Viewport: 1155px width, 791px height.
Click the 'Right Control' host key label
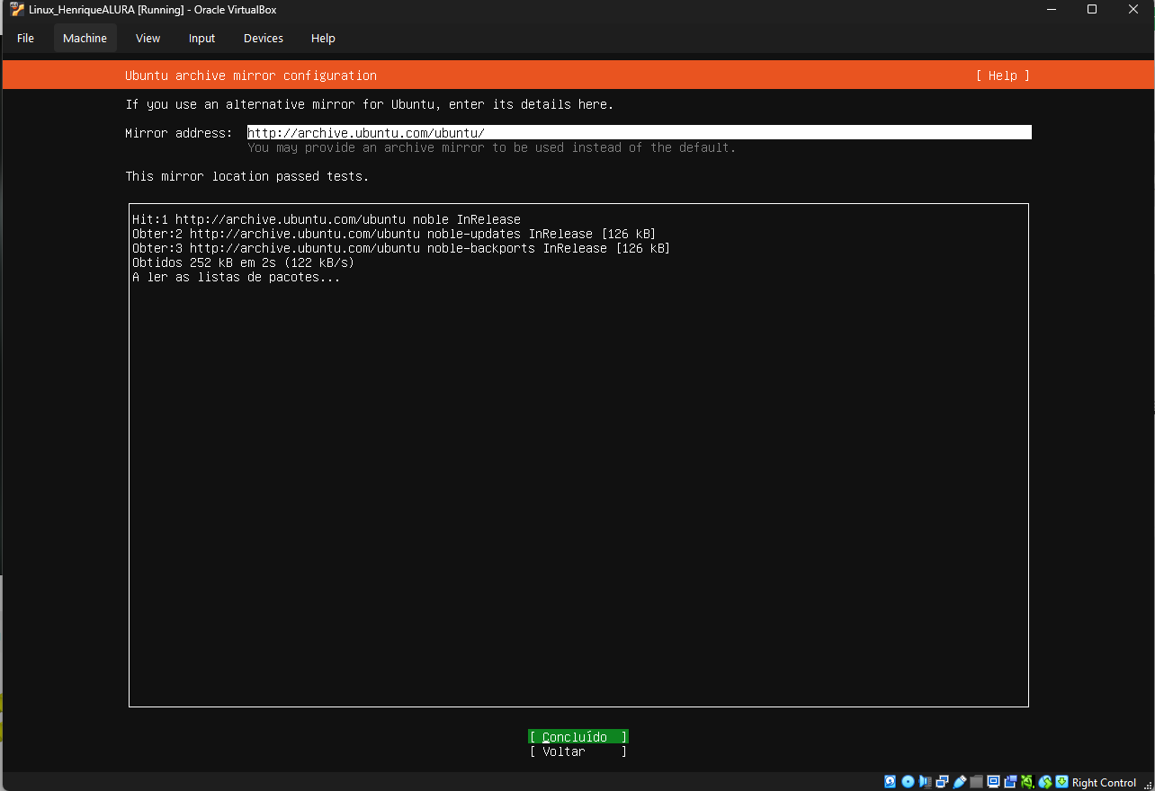(1104, 782)
